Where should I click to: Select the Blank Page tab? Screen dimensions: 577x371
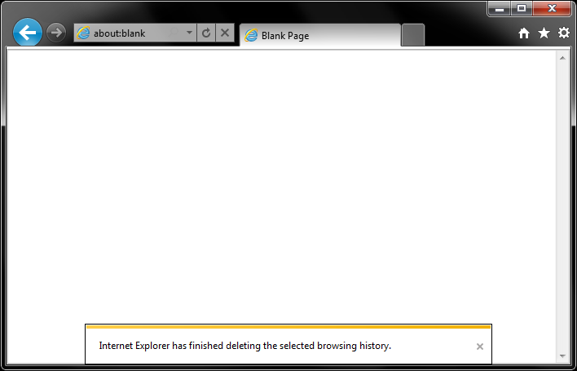tap(320, 35)
